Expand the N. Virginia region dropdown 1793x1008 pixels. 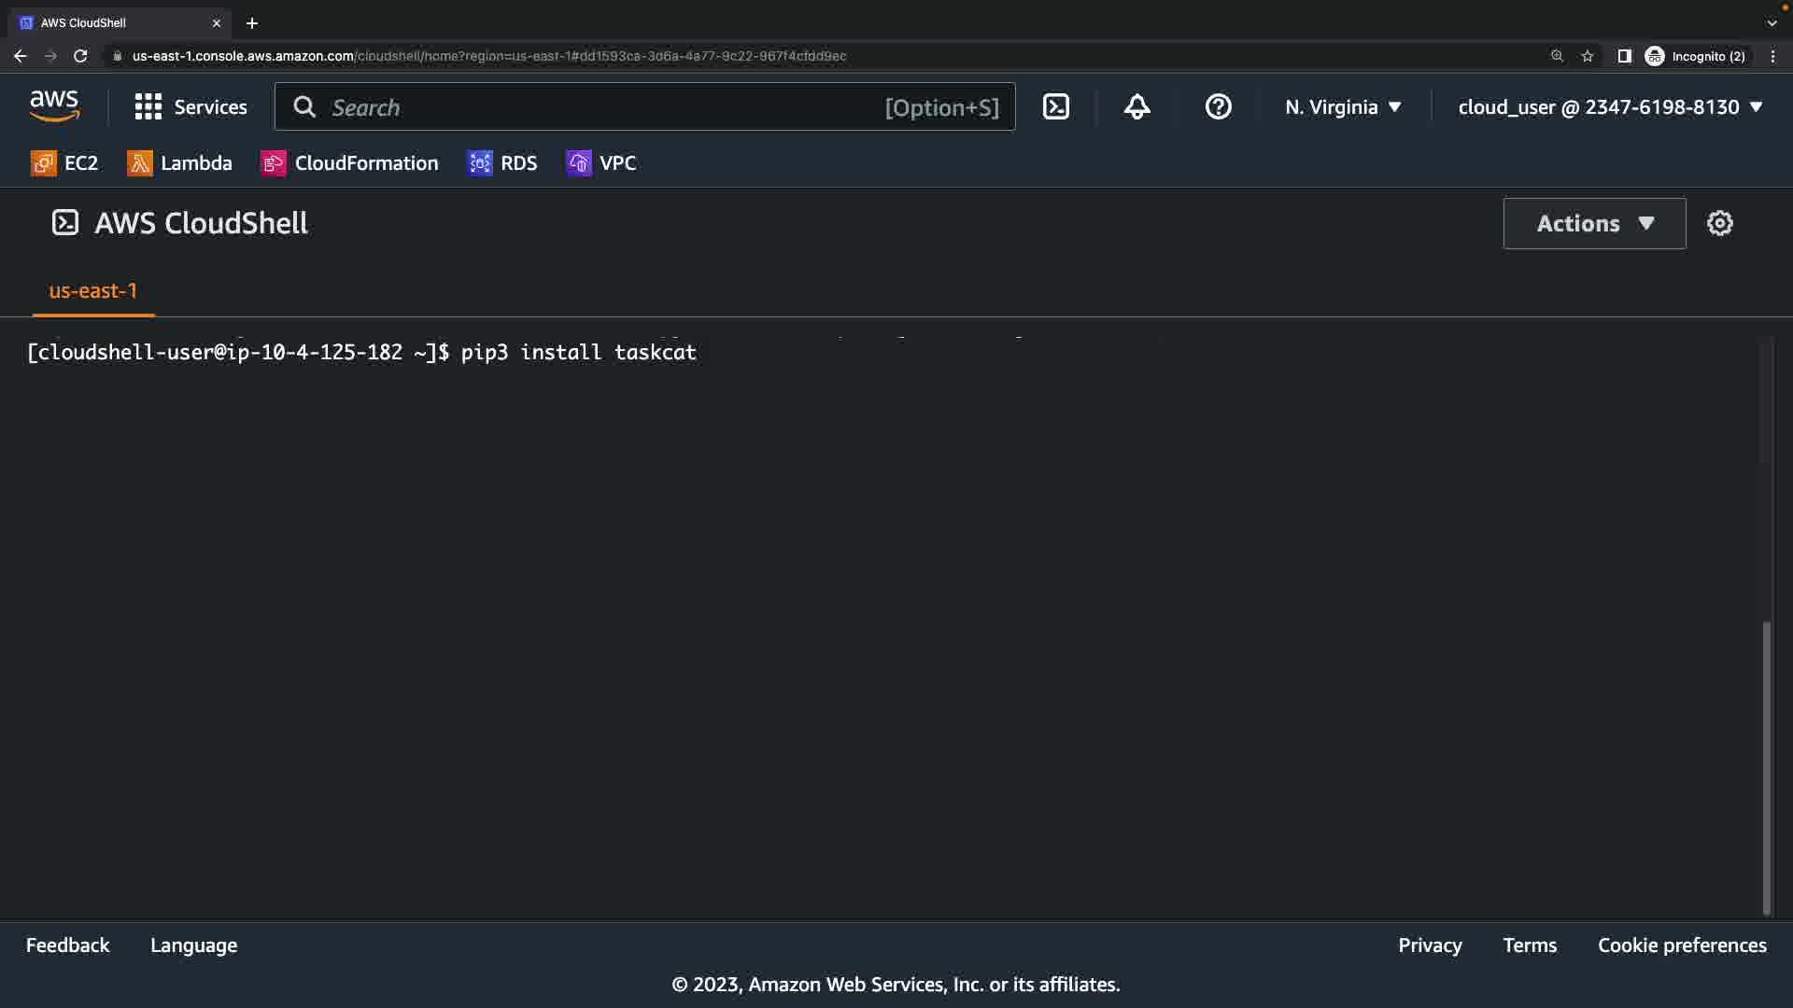click(1343, 107)
